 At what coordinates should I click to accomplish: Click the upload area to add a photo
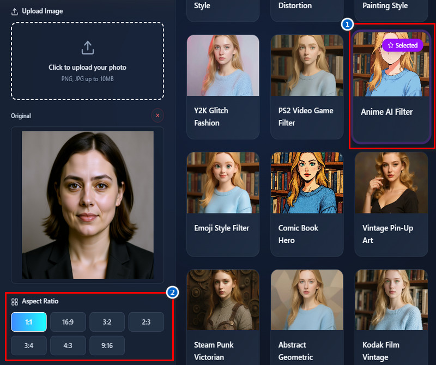coord(87,61)
